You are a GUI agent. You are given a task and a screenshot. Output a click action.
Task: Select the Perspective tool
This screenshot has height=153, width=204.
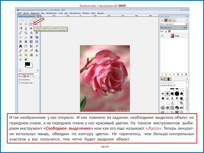[26, 42]
